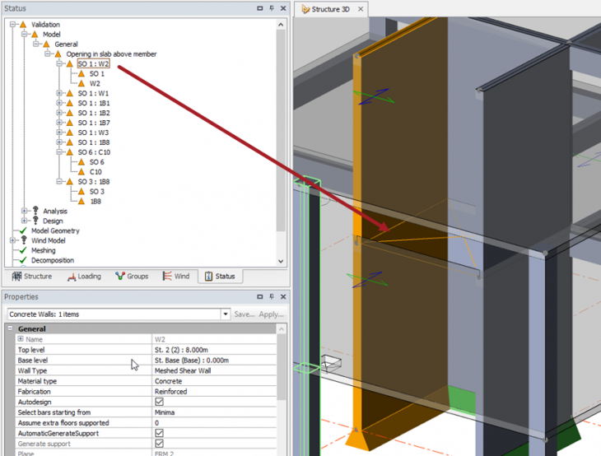The image size is (601, 456).
Task: Open the Concrete Walls selection dropdown
Action: tap(226, 314)
